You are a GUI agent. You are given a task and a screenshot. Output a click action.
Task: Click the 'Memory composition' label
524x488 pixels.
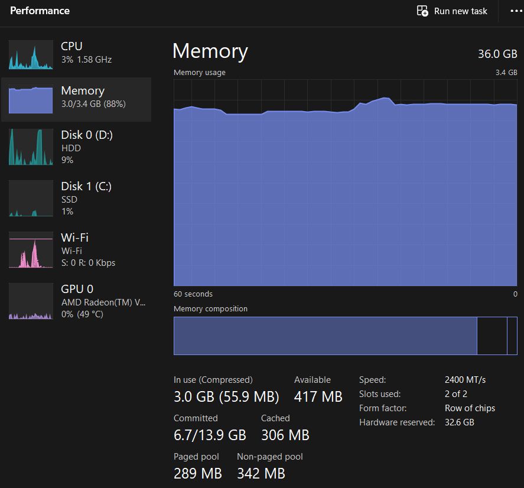pos(210,308)
